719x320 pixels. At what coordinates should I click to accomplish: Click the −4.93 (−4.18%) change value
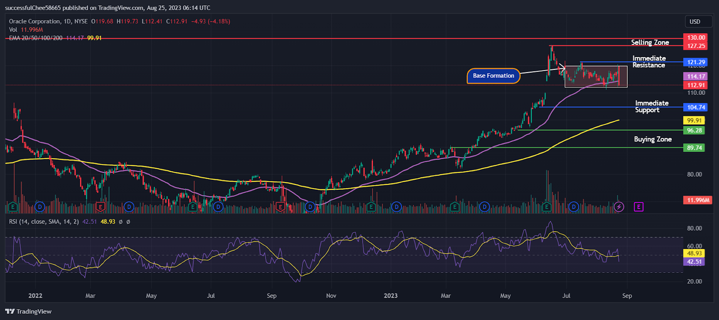click(x=210, y=21)
